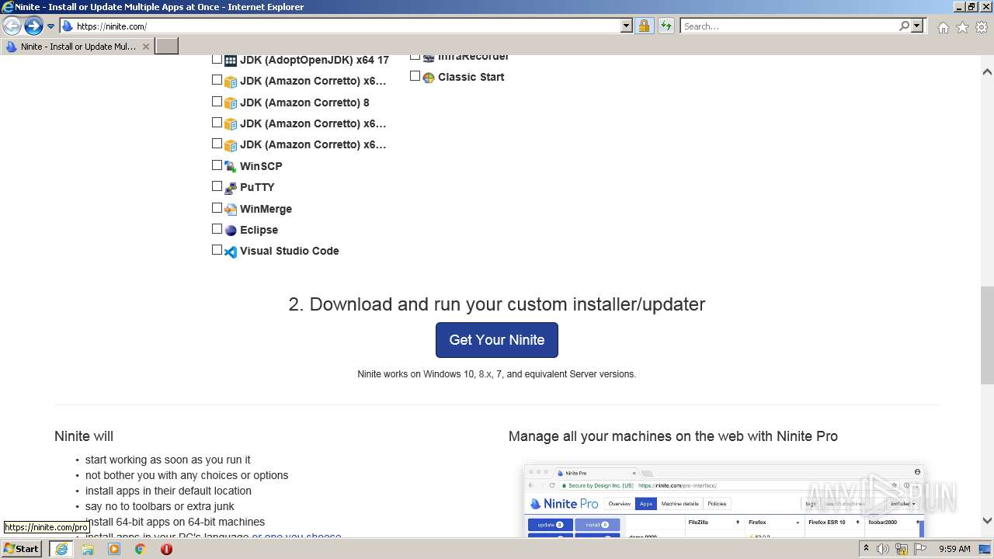Tick the WinSCP checkbox
Viewport: 994px width, 559px height.
point(217,165)
